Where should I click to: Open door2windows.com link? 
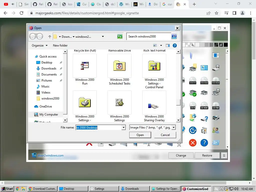point(50,155)
